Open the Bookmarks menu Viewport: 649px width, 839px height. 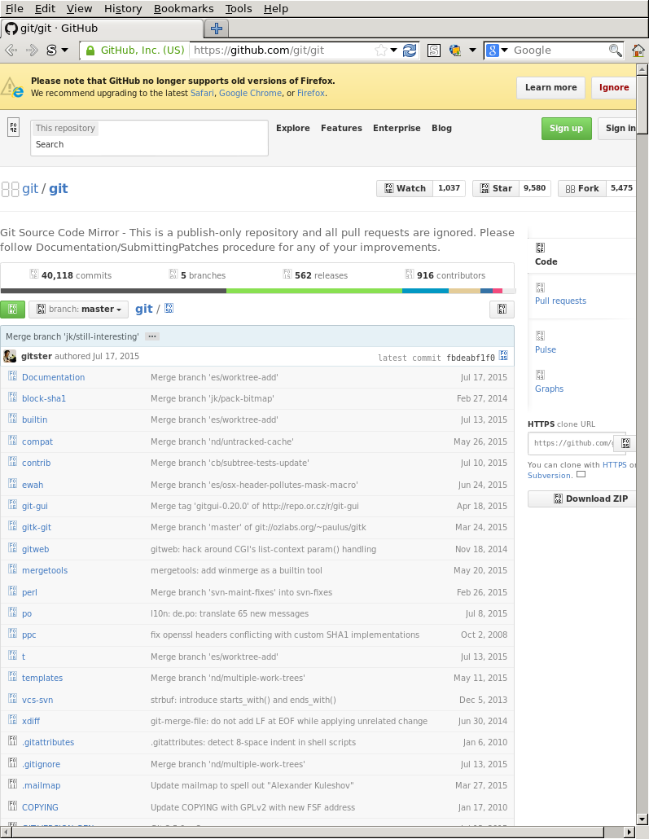(183, 8)
